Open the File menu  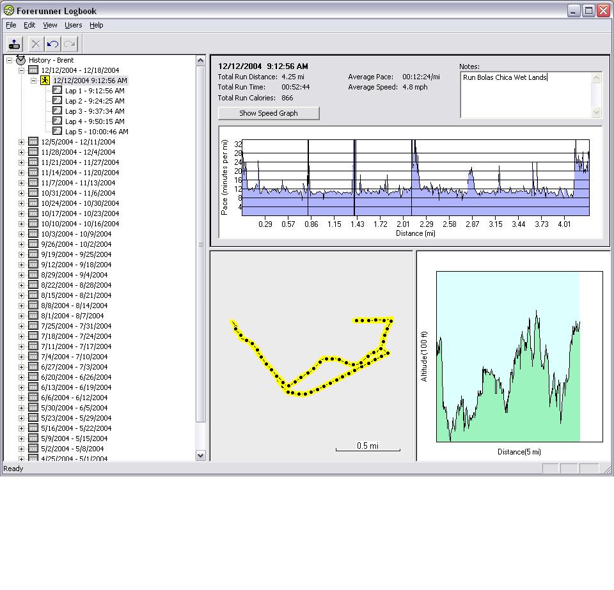[x=11, y=25]
